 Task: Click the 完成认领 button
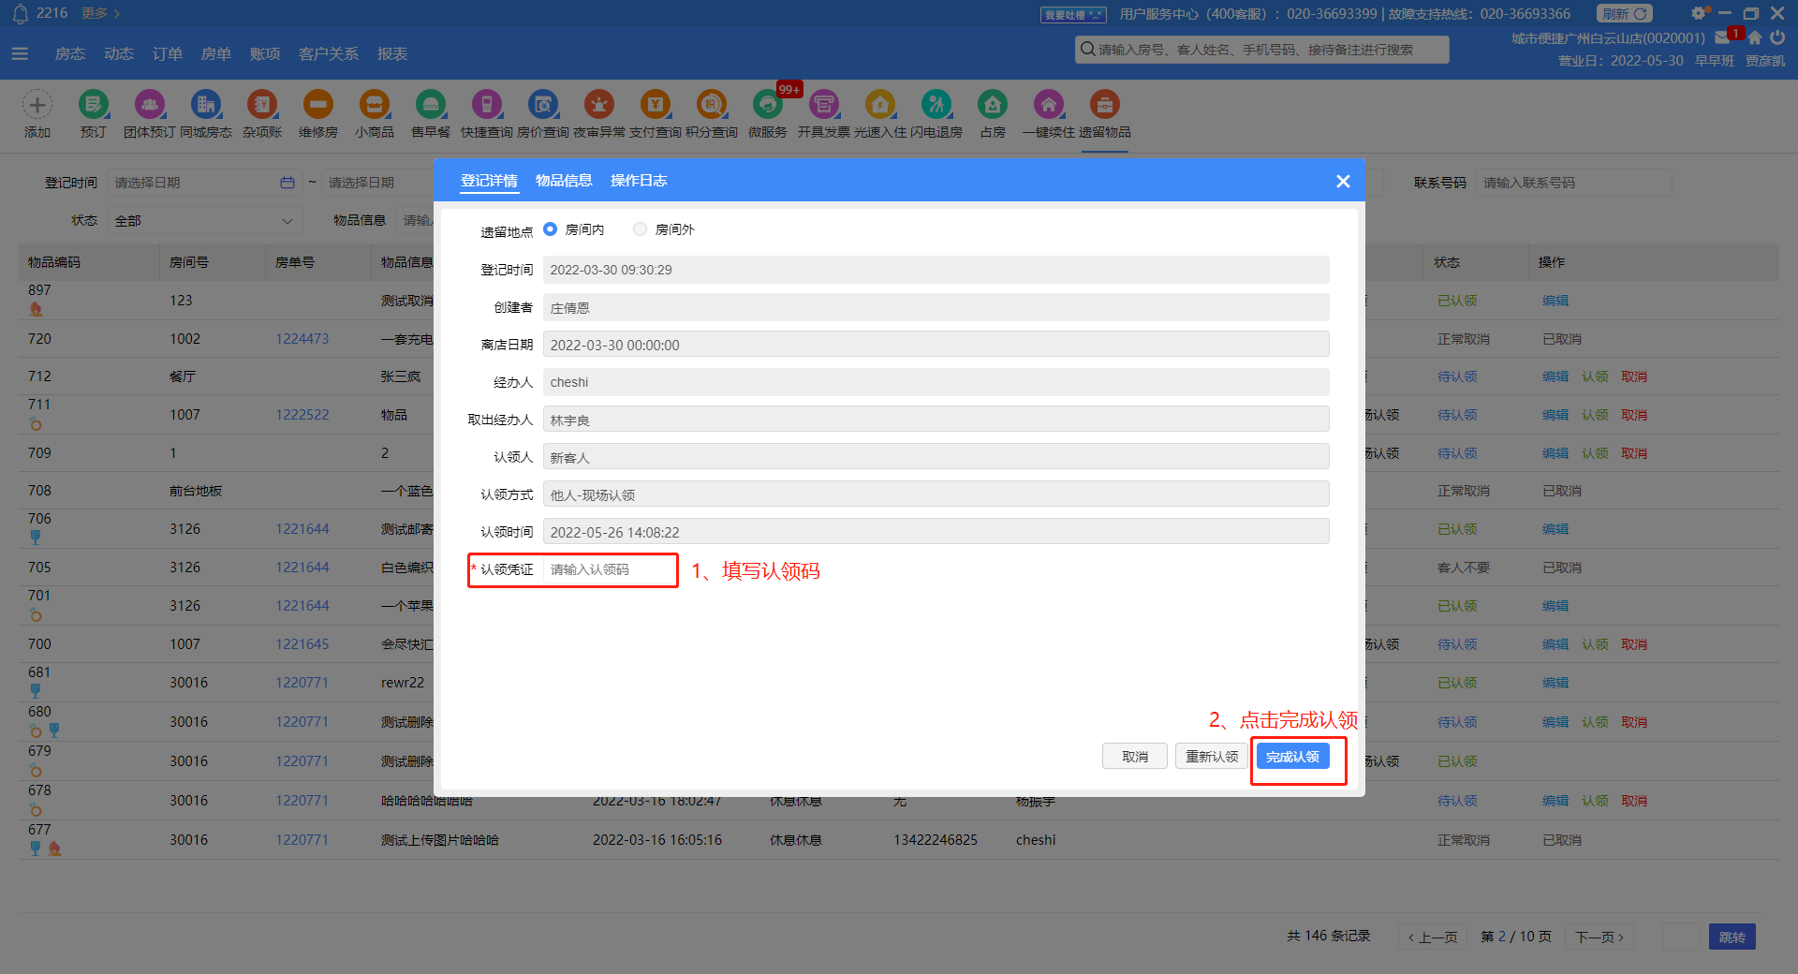[x=1292, y=757]
